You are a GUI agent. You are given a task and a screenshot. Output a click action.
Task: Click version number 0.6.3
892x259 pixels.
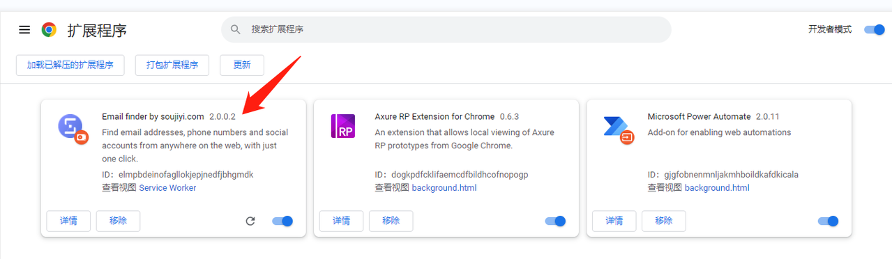[x=509, y=116]
